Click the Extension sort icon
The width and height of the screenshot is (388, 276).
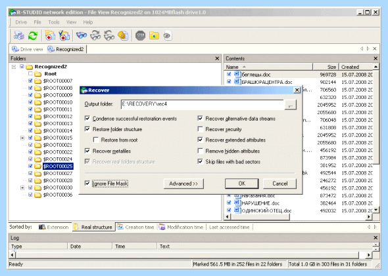(x=42, y=227)
